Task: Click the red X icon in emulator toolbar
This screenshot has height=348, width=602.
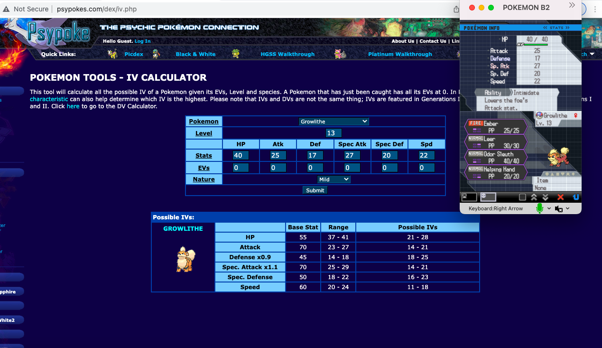Action: [x=560, y=197]
